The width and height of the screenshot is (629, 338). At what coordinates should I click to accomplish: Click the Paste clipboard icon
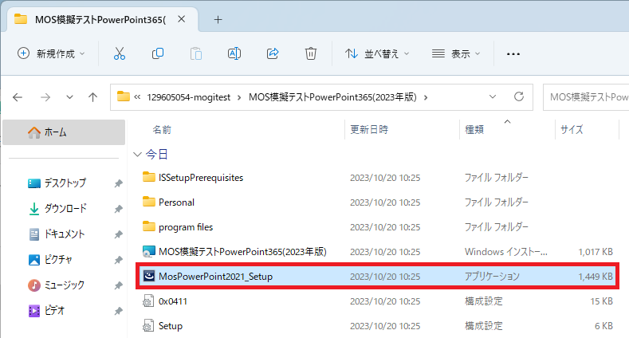196,53
